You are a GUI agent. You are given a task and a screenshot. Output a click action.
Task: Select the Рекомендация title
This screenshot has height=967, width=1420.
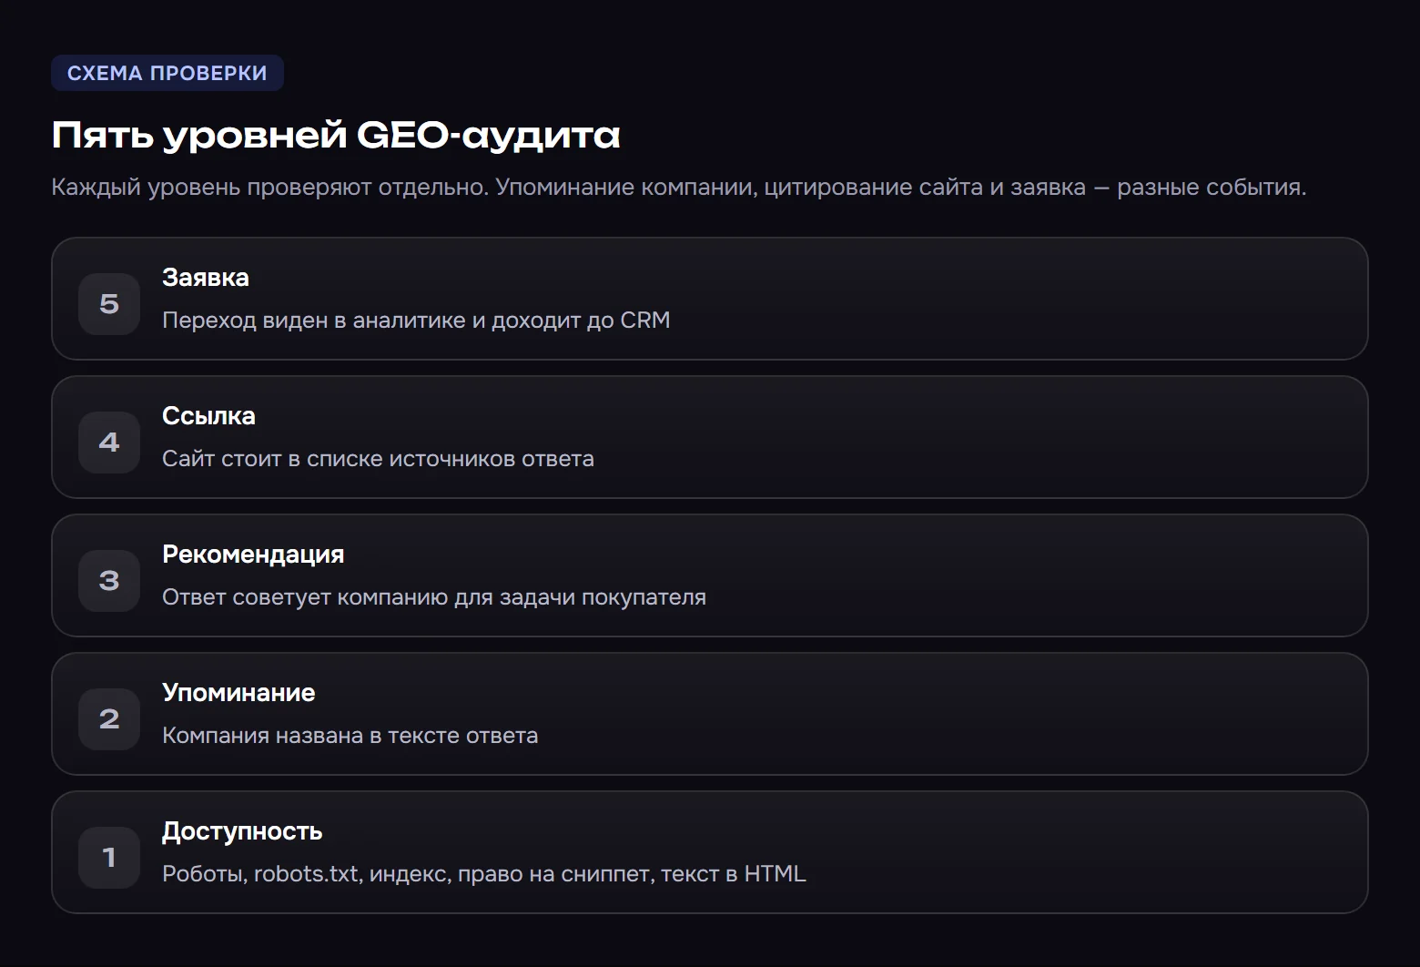(x=253, y=555)
